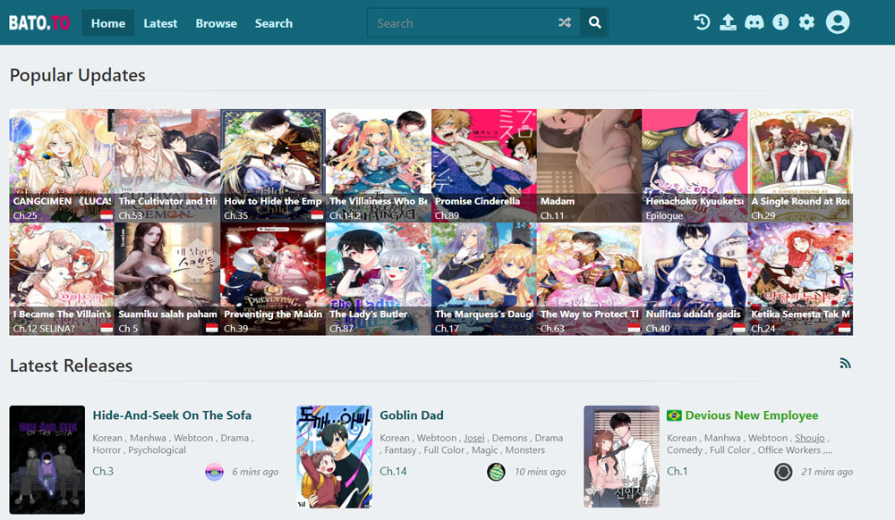This screenshot has width=895, height=520.
Task: Open Preventing the Makin cover
Action: pyautogui.click(x=273, y=279)
